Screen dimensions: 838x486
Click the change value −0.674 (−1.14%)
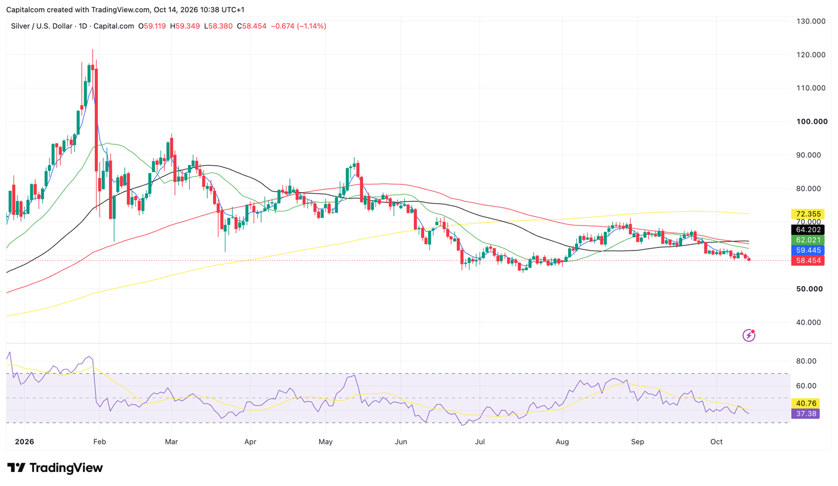[298, 26]
